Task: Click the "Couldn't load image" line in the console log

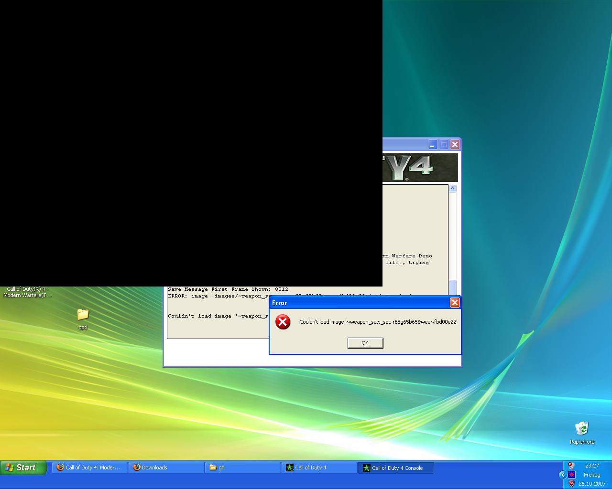Action: point(218,316)
